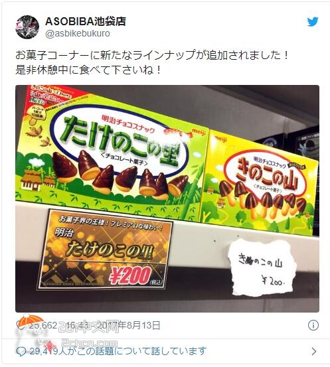Expand the conversation with the right chevron

(x=313, y=351)
